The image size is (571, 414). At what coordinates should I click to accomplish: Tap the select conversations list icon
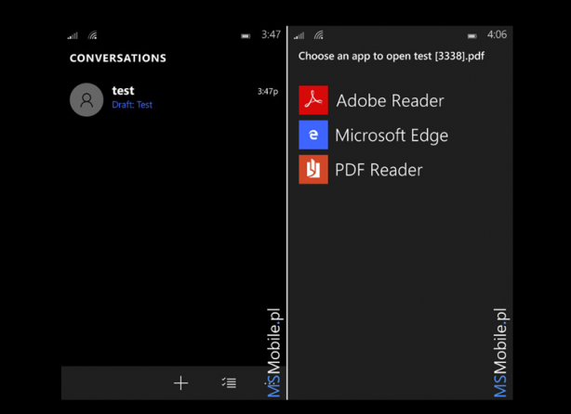tap(229, 382)
